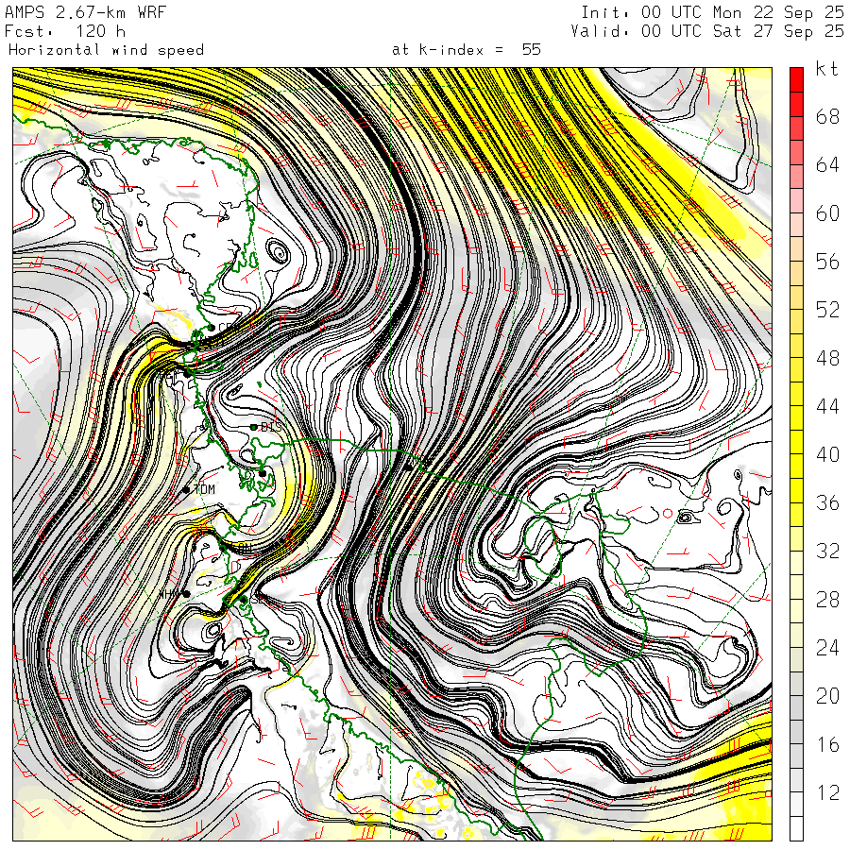Click the eye-shaped contour beside red circle

pyautogui.click(x=686, y=518)
